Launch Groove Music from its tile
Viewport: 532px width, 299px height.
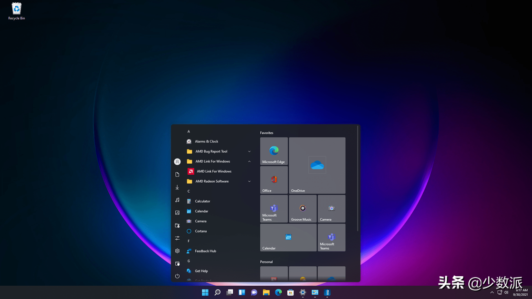(x=303, y=209)
